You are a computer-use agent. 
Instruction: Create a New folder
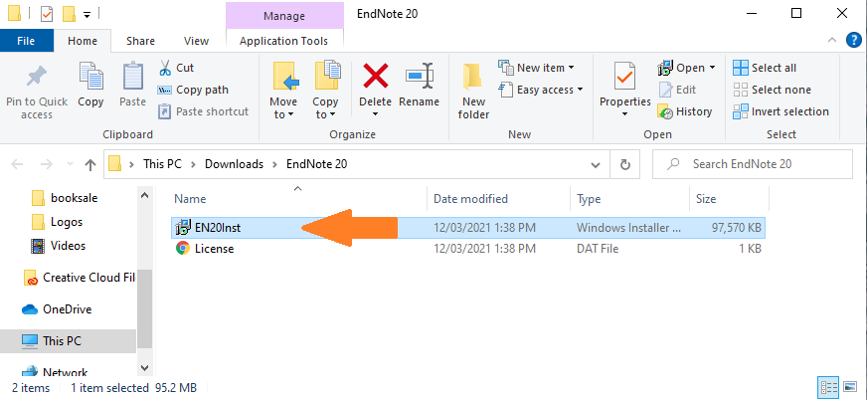pos(473,92)
